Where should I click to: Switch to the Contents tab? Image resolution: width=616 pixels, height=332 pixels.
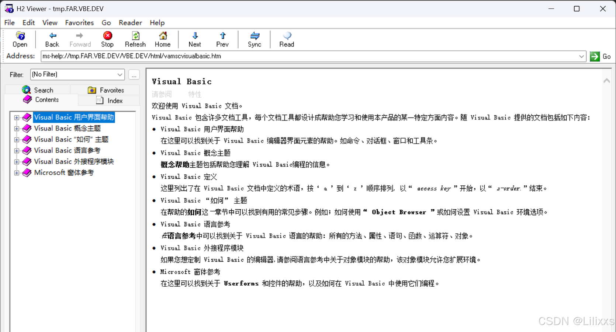41,100
